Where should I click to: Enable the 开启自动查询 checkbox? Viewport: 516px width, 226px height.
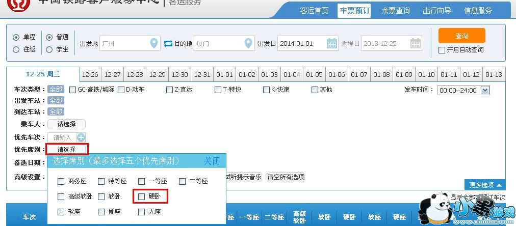point(442,50)
